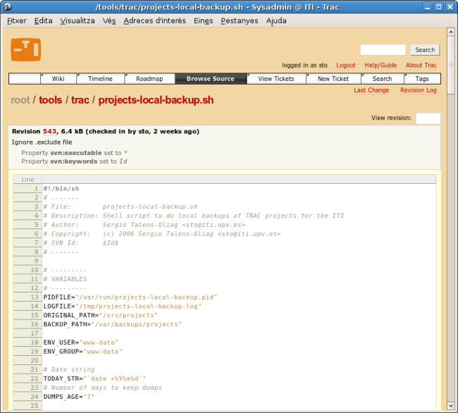The height and width of the screenshot is (413, 458).
Task: Open the New Ticket tab
Action: [x=333, y=79]
